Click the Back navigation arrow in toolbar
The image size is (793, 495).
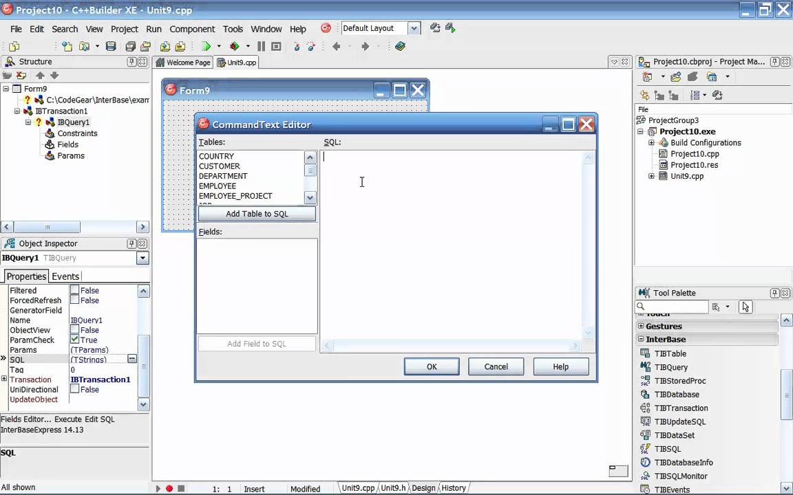tap(337, 47)
